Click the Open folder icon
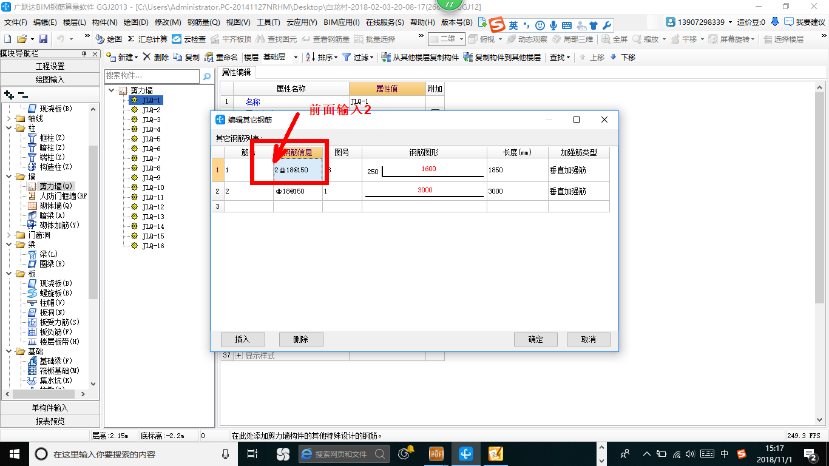Image resolution: width=829 pixels, height=466 pixels. pyautogui.click(x=22, y=39)
